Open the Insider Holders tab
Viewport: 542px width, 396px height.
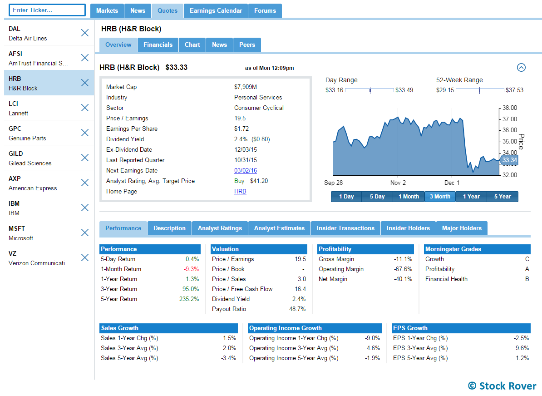(408, 228)
